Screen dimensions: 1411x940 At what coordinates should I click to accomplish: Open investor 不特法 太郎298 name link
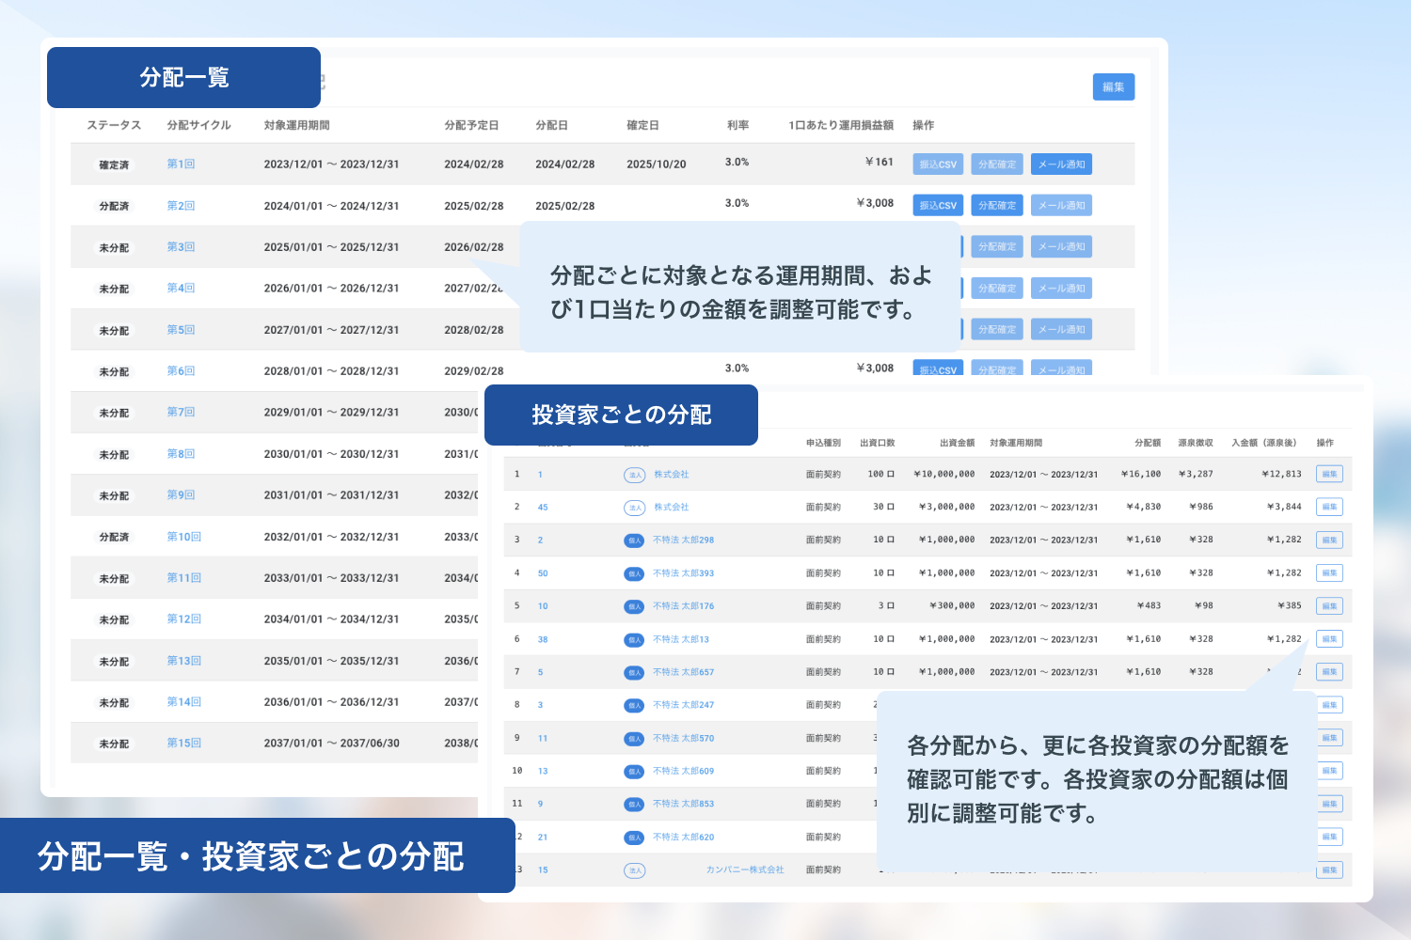tap(684, 540)
